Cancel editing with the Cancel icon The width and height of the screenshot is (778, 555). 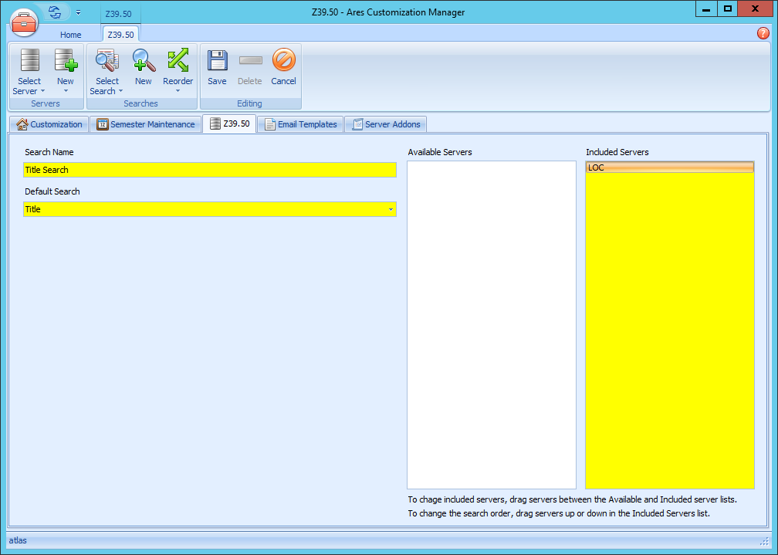pos(283,62)
